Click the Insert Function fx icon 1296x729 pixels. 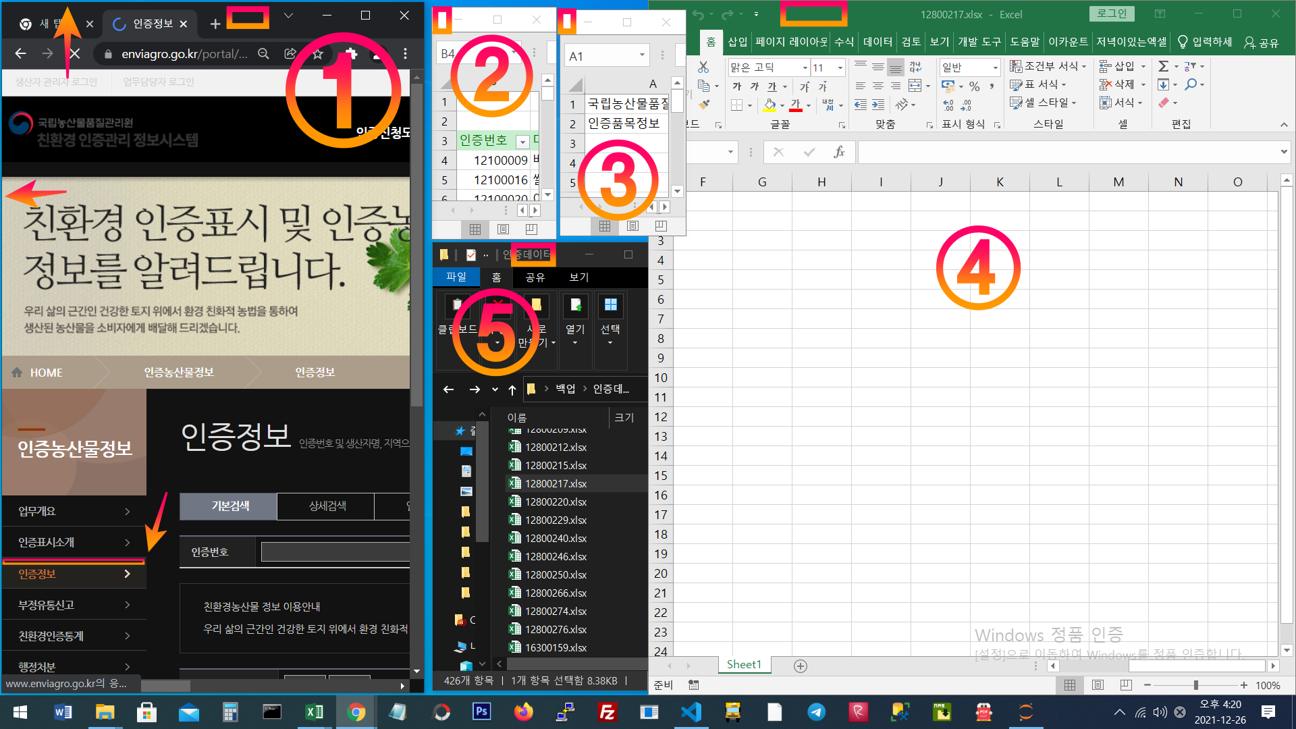[839, 152]
